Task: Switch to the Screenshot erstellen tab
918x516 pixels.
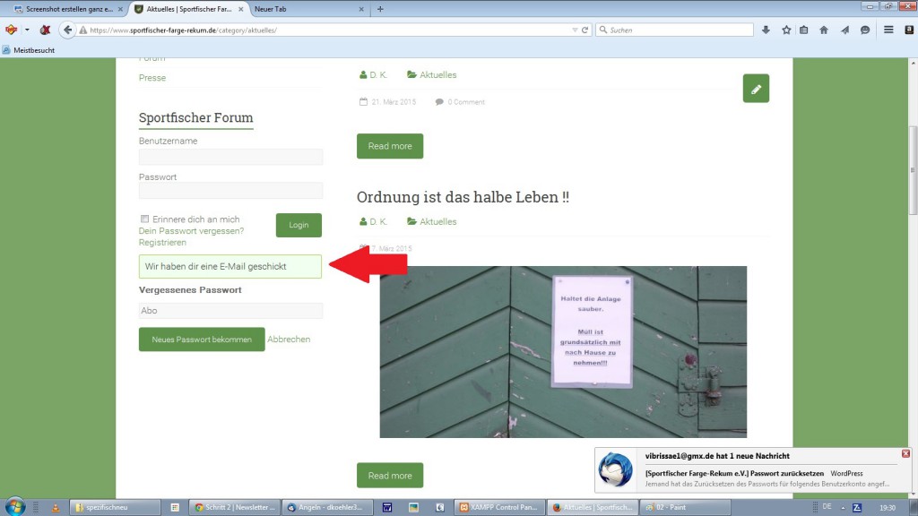Action: point(68,9)
